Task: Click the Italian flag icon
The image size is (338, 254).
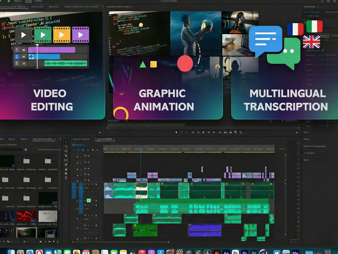Action: tap(314, 26)
